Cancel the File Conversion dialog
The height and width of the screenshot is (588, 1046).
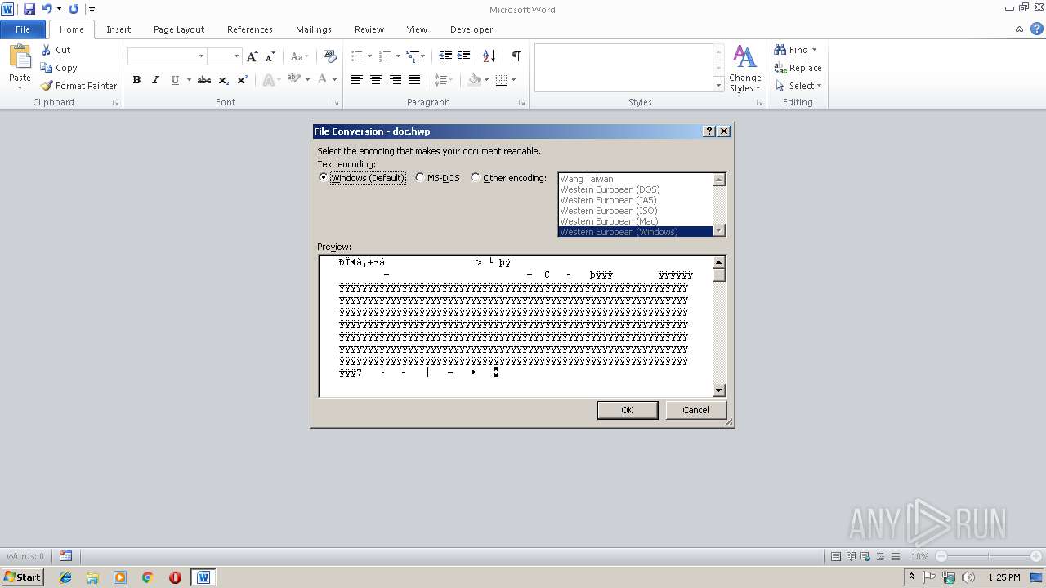(695, 410)
